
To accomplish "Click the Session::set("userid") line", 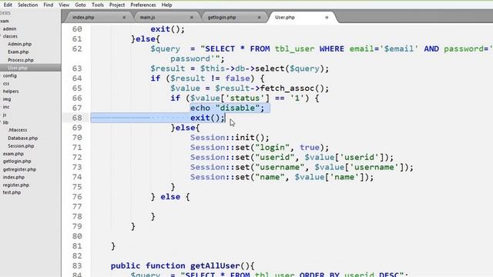I will click(292, 157).
